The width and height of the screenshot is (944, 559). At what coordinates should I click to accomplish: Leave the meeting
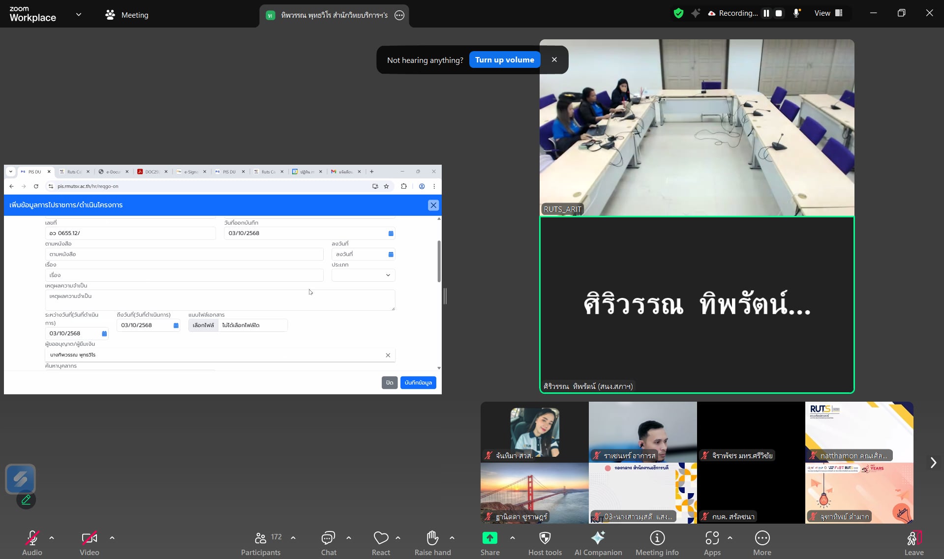(914, 543)
